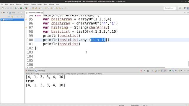This screenshot has width=189, height=106.
Task: Click the warning marker on line 95
Action: point(26,19)
